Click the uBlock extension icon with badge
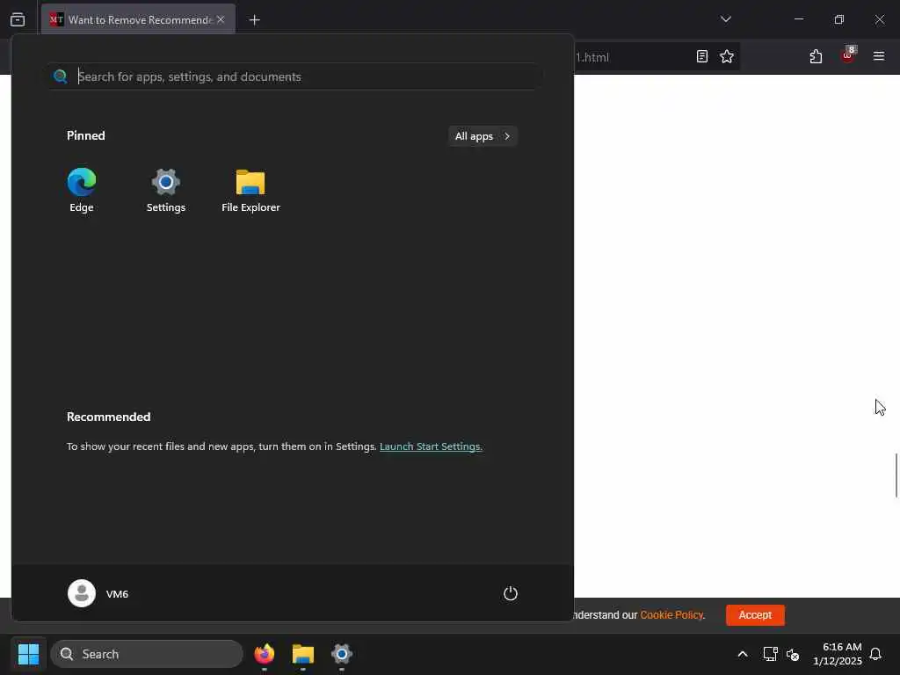 (x=848, y=55)
